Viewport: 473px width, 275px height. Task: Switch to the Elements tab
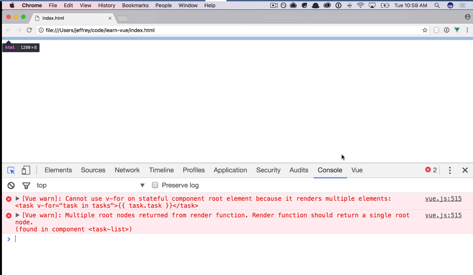tap(58, 170)
